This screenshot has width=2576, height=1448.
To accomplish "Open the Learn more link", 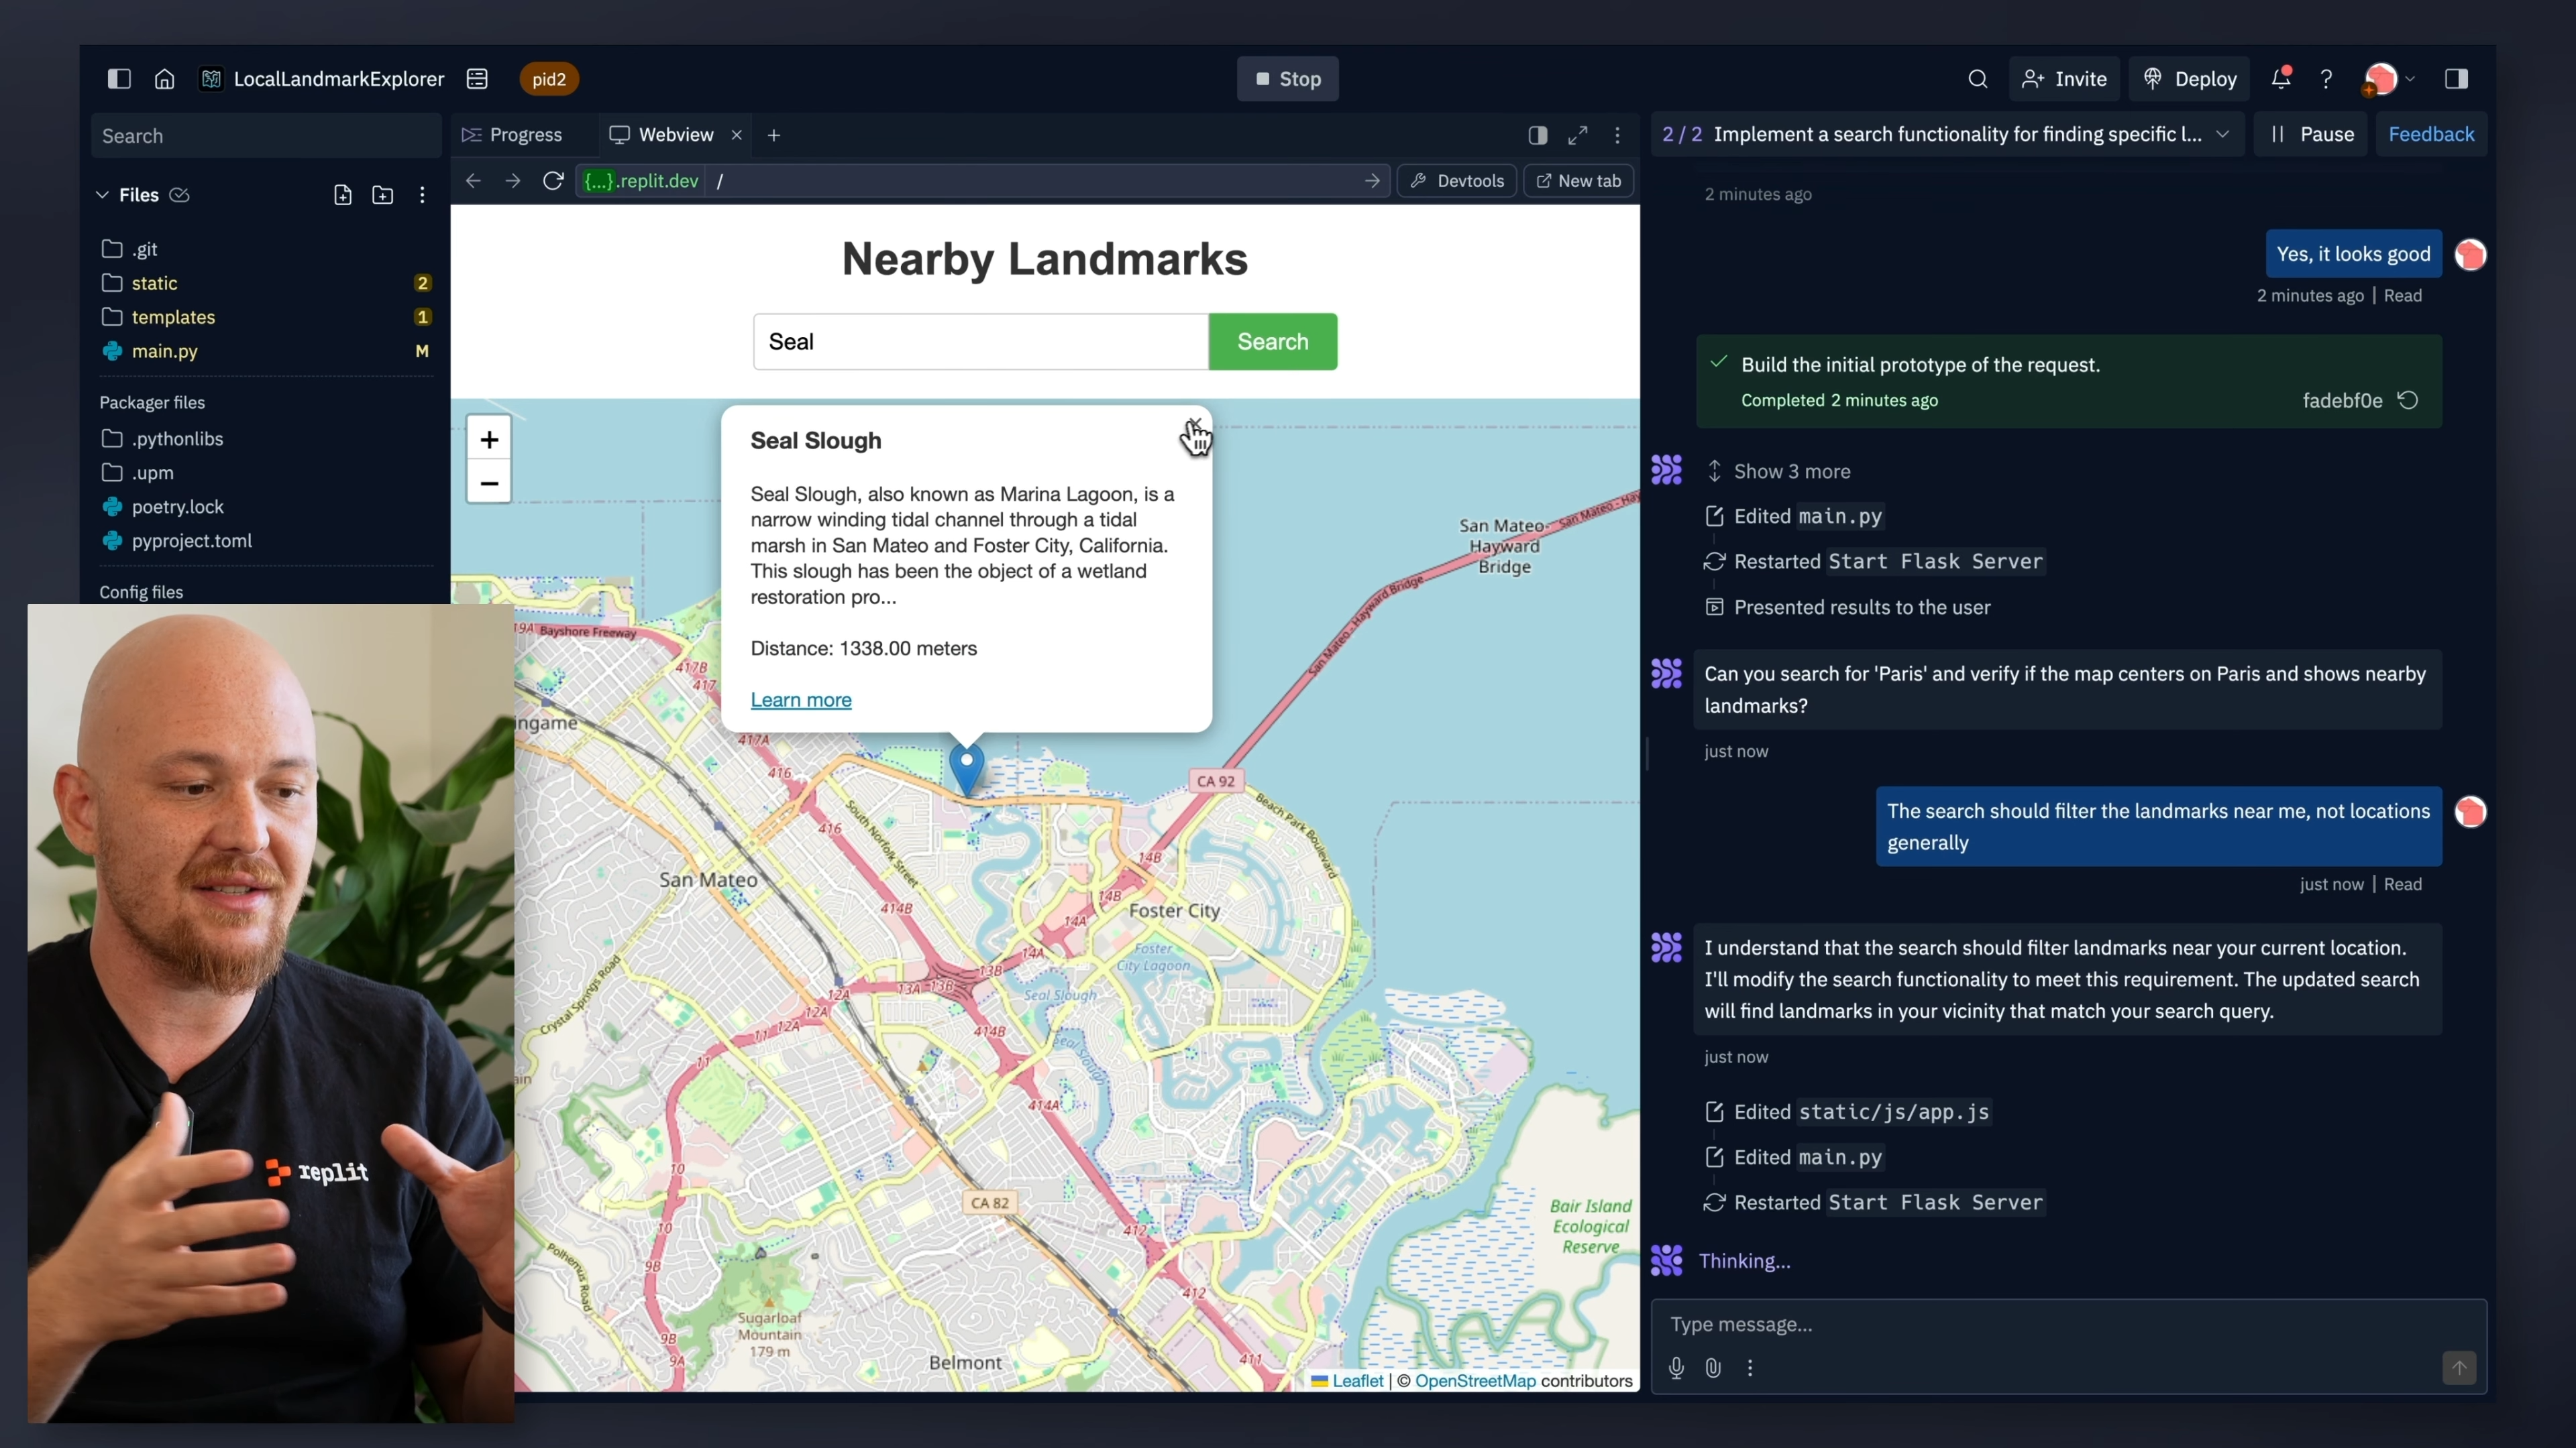I will click(x=801, y=699).
